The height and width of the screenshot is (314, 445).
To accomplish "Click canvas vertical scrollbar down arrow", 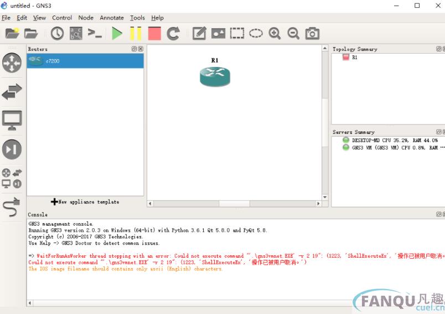I will point(325,197).
